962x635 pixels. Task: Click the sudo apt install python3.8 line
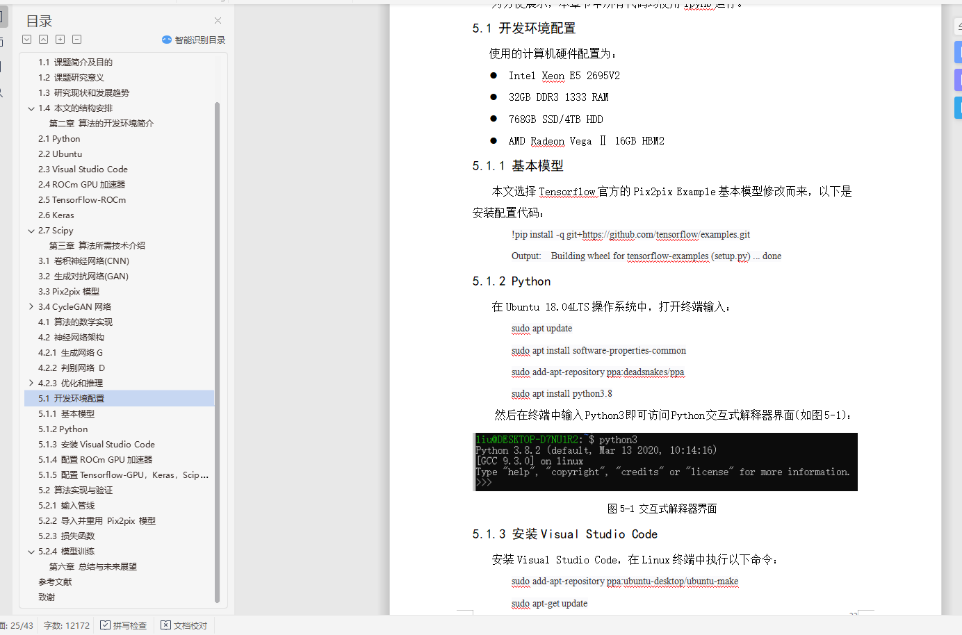pyautogui.click(x=562, y=394)
